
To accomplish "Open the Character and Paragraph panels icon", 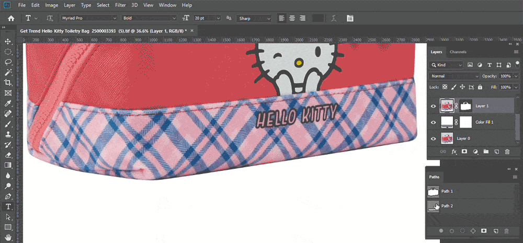I will click(x=350, y=18).
